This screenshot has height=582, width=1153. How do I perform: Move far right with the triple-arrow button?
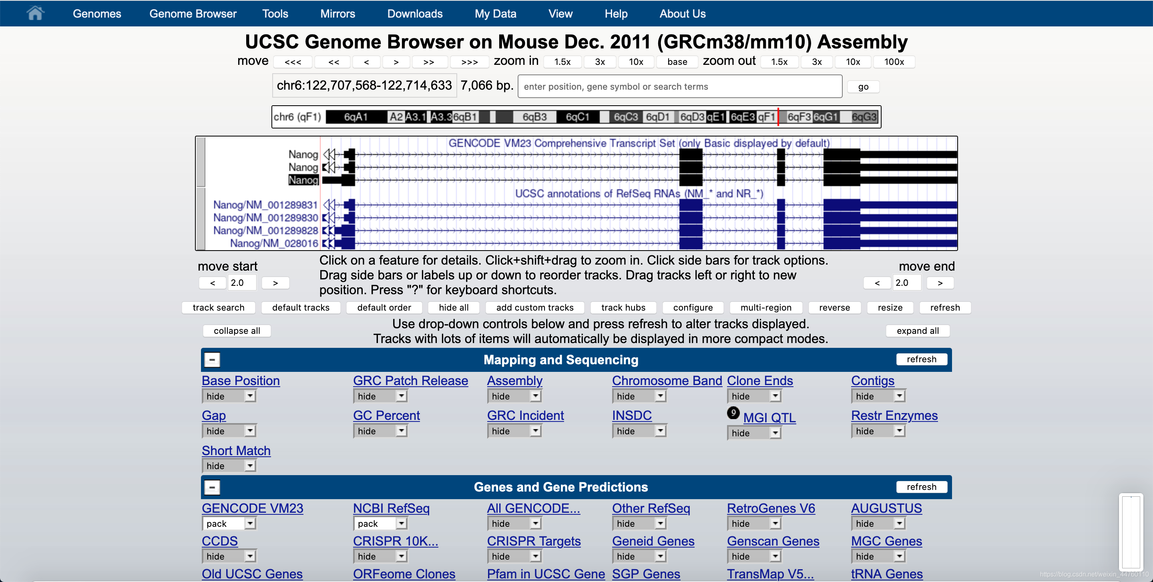coord(469,62)
